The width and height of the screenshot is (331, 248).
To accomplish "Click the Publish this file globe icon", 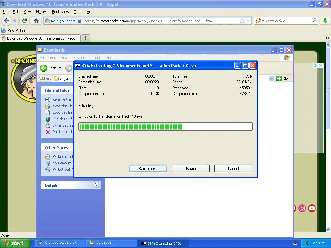I will (48, 119).
